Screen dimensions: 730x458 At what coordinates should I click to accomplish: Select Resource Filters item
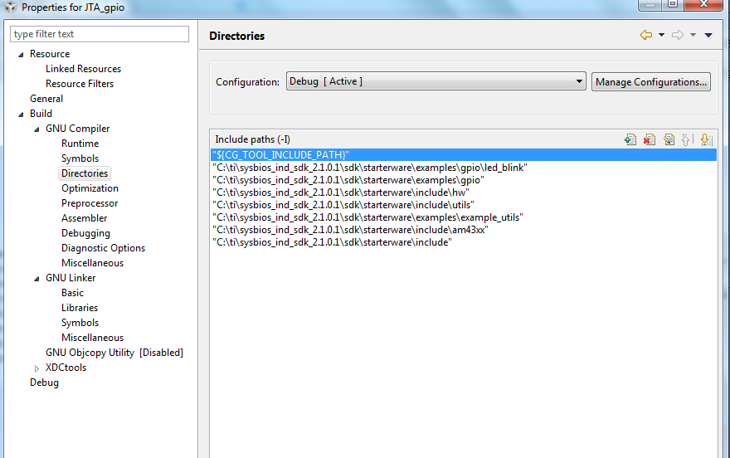tap(80, 84)
